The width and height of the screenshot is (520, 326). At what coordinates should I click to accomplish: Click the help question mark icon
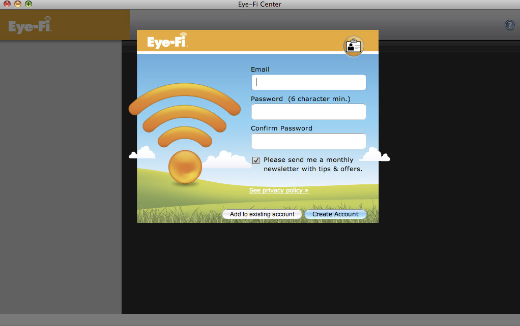click(509, 25)
